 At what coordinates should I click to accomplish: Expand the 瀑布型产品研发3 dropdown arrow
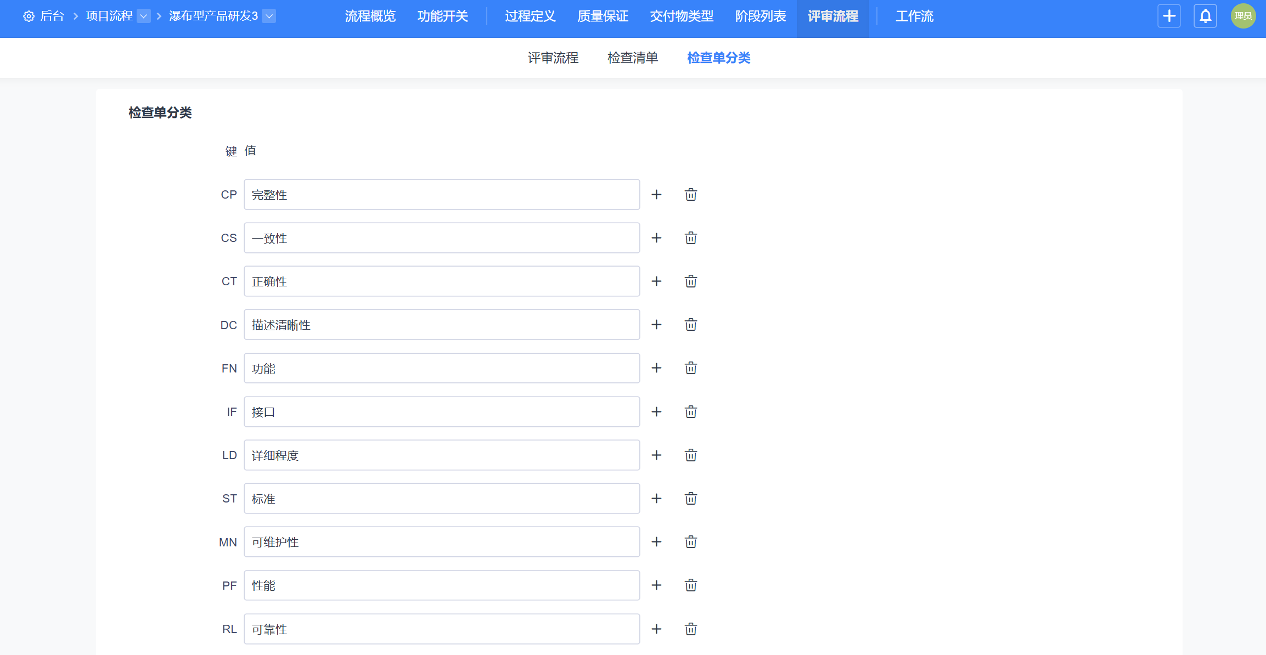pos(269,16)
